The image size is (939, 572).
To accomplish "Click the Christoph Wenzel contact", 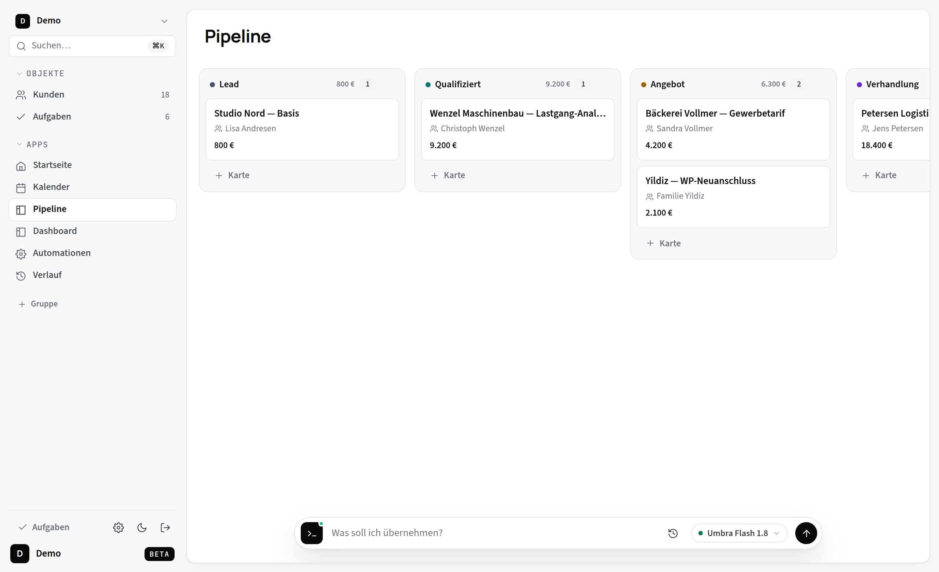I will [467, 129].
